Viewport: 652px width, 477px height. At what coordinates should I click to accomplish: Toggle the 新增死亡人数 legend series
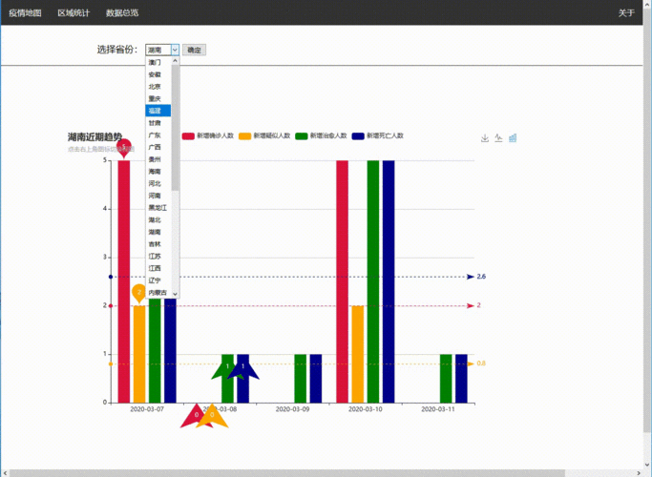(378, 135)
